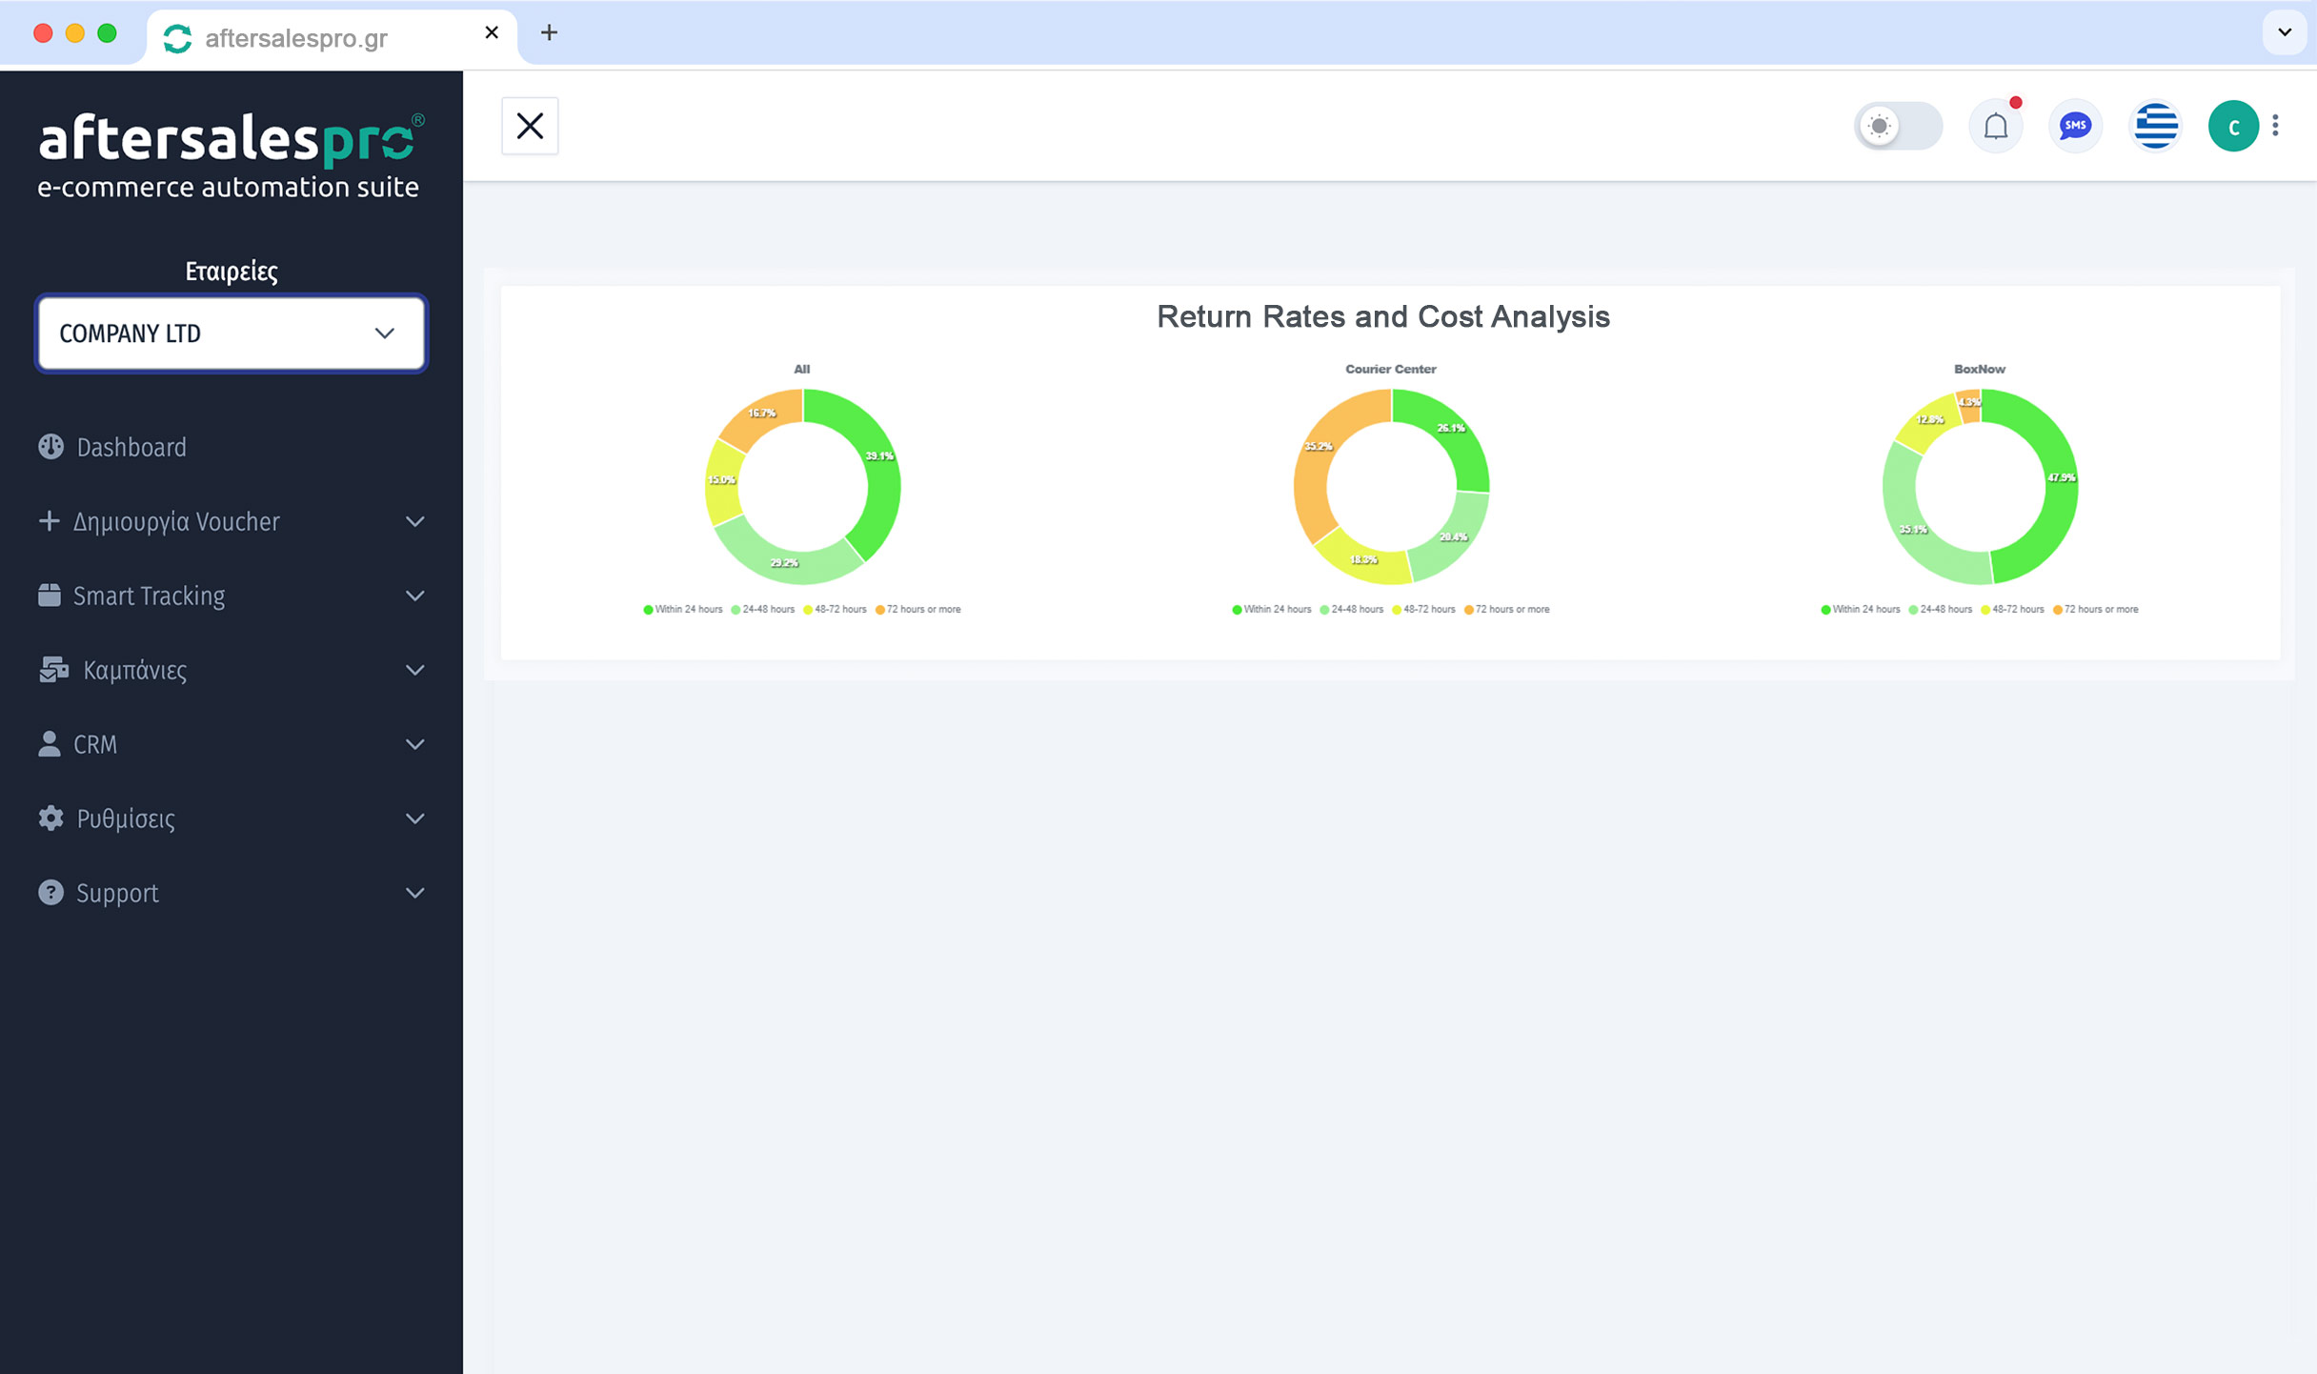Select the 16.7% segment in All chart

(762, 414)
